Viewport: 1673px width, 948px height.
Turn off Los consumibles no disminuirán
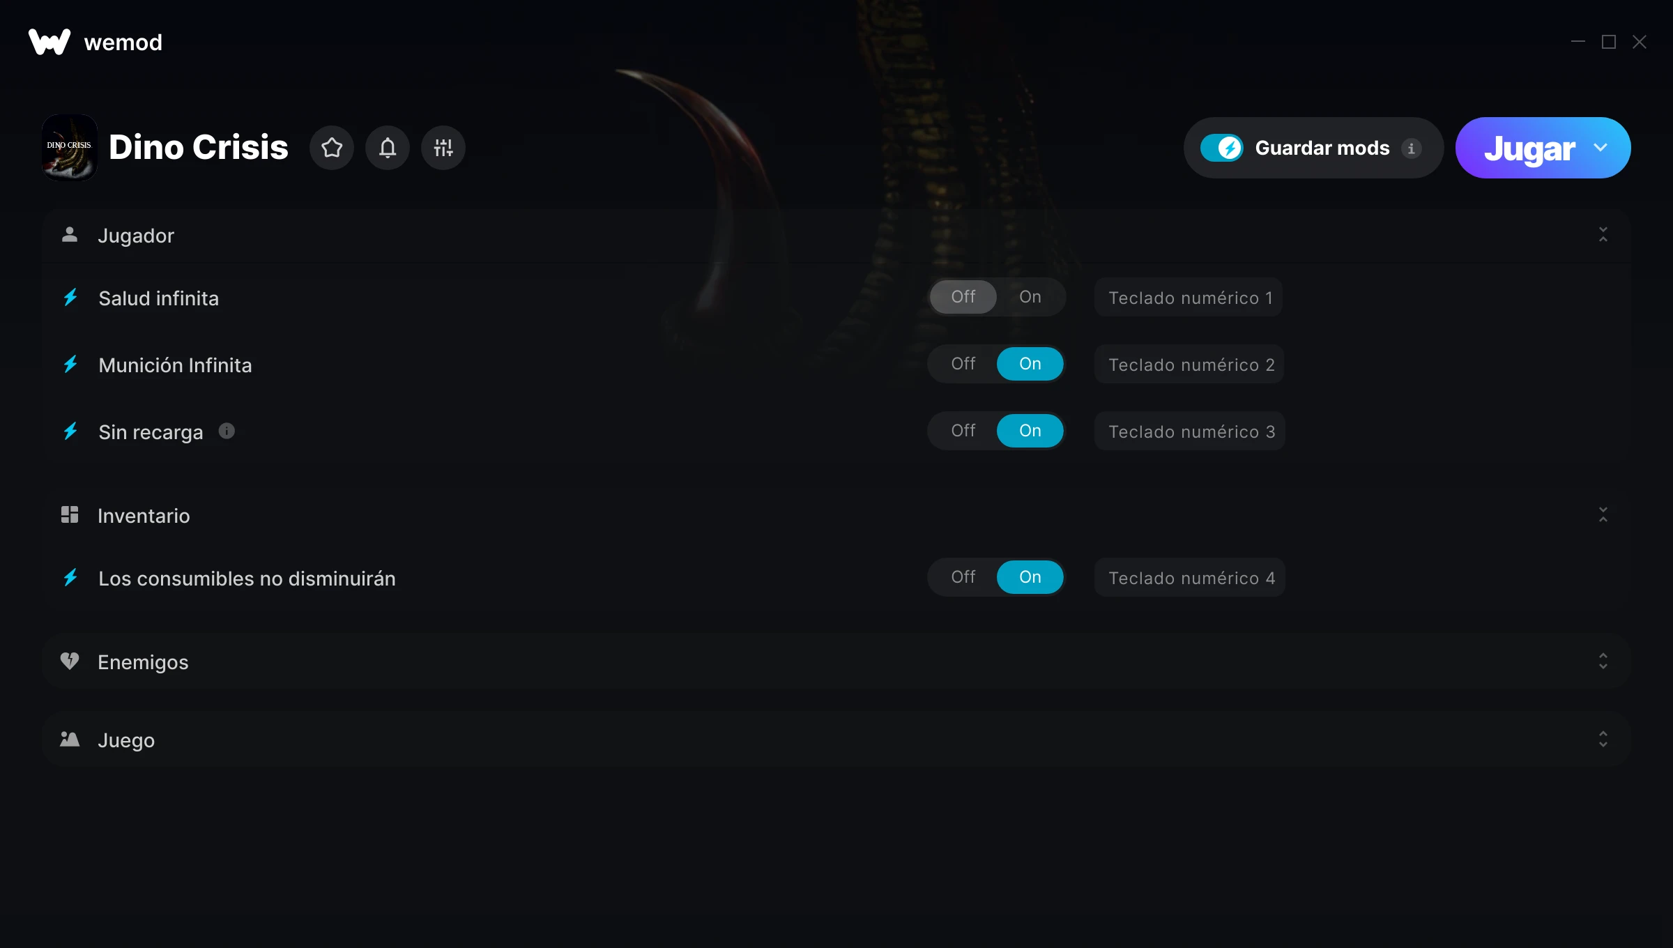click(x=963, y=577)
